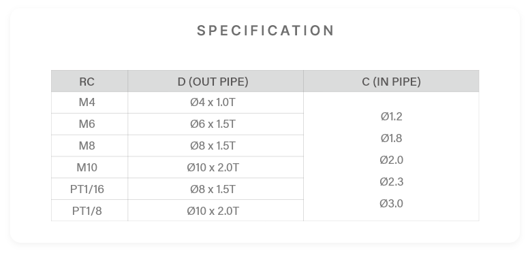Click Ø10 x 2.0T in the PT1/8 row
530x255 pixels.
(x=213, y=211)
